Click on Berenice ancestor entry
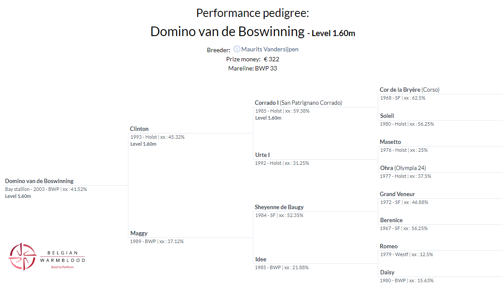This screenshot has width=504, height=297. (x=391, y=220)
